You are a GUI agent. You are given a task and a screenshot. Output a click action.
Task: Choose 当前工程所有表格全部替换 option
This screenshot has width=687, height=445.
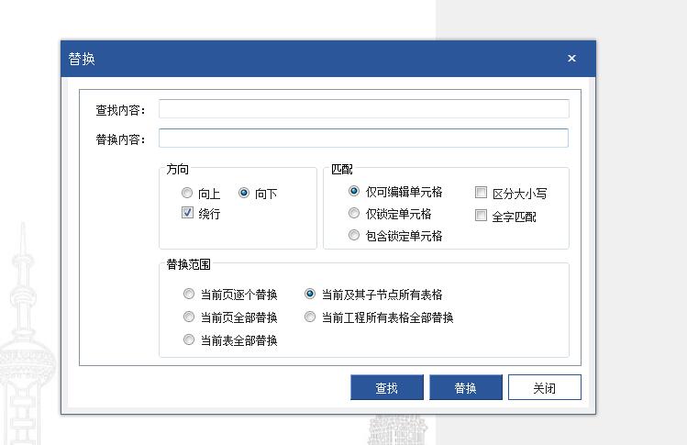[310, 317]
